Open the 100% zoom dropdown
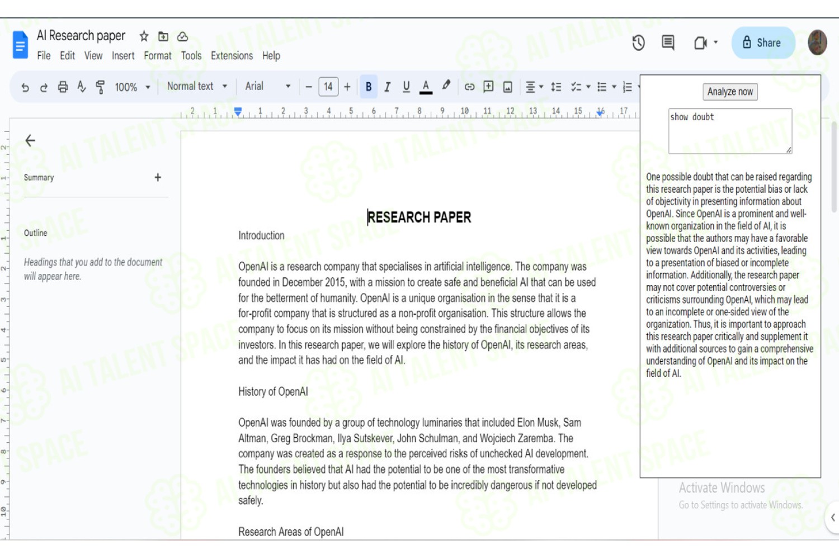 (133, 87)
